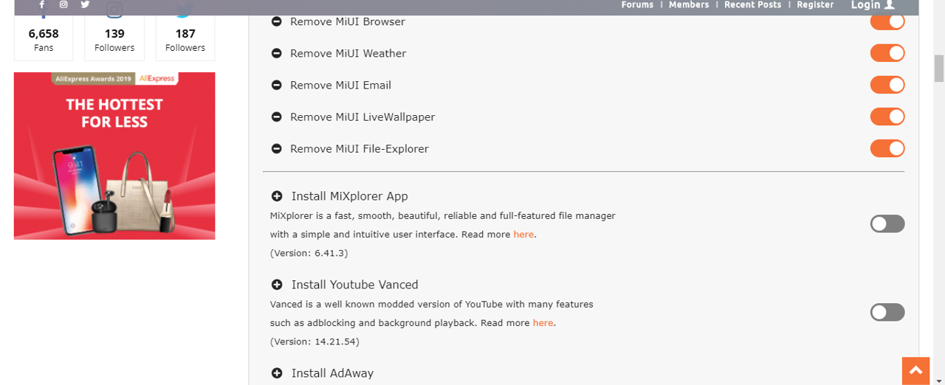The image size is (945, 385).
Task: Collapse the Remove MiUI Email minus icon
Action: pos(277,86)
